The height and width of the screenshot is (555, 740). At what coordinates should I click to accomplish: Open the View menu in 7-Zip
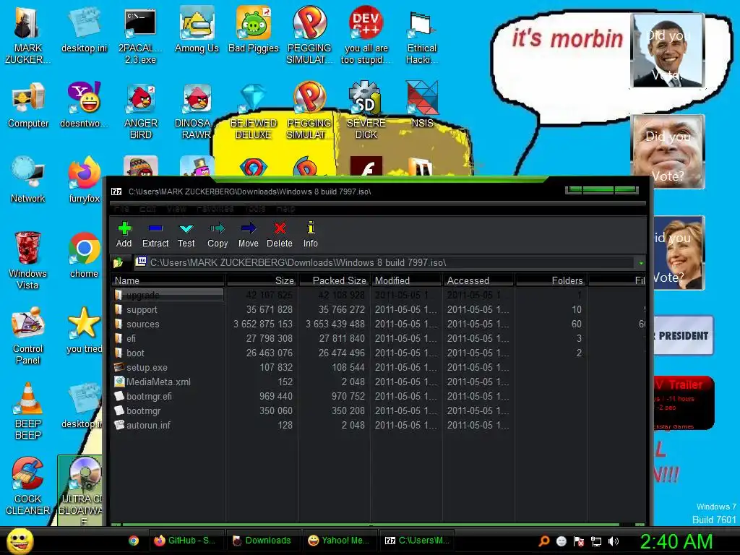[176, 209]
